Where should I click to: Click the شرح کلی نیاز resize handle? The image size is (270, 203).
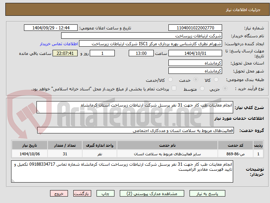[38, 112]
